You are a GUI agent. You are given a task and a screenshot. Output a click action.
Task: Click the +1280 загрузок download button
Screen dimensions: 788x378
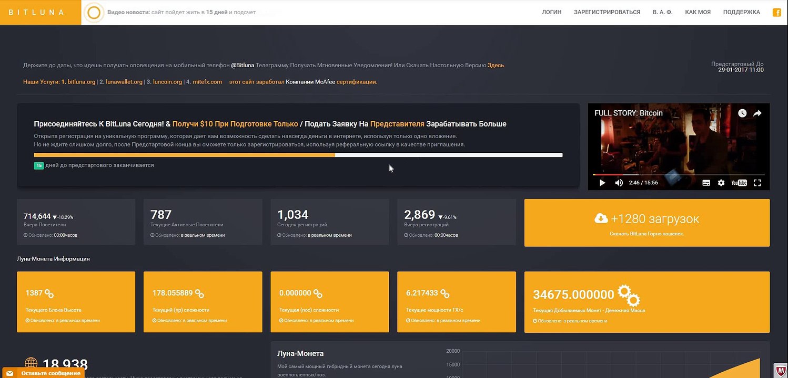click(x=647, y=223)
